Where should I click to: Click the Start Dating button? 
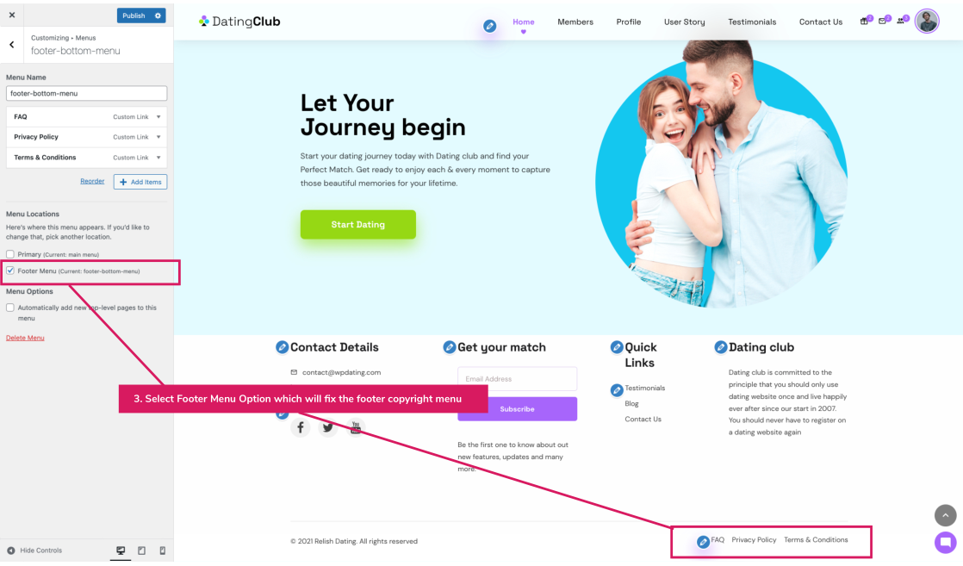358,224
